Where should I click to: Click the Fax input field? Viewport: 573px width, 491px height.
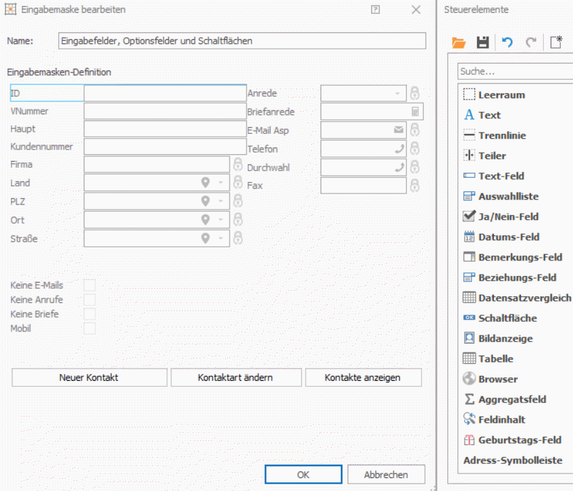(363, 185)
